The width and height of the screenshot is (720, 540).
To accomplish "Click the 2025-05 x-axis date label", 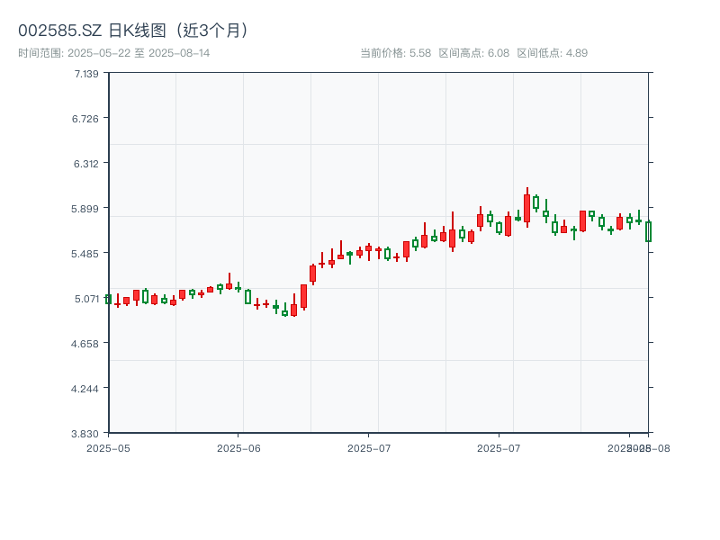I will click(x=108, y=447).
